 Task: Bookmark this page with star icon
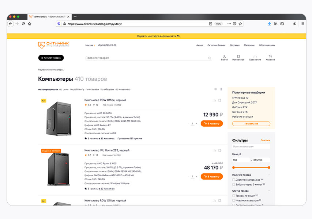[x=240, y=24]
